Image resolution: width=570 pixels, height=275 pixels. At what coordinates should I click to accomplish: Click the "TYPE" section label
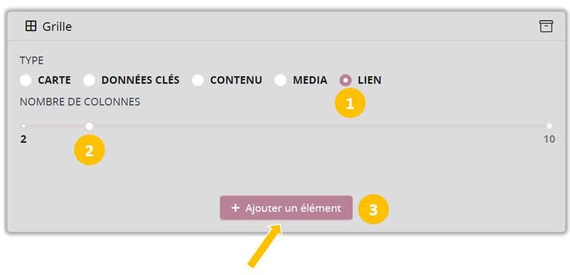[x=32, y=60]
